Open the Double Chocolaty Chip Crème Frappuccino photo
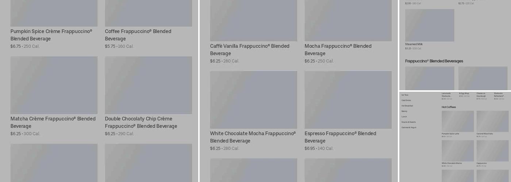511x182 pixels. pos(149,85)
